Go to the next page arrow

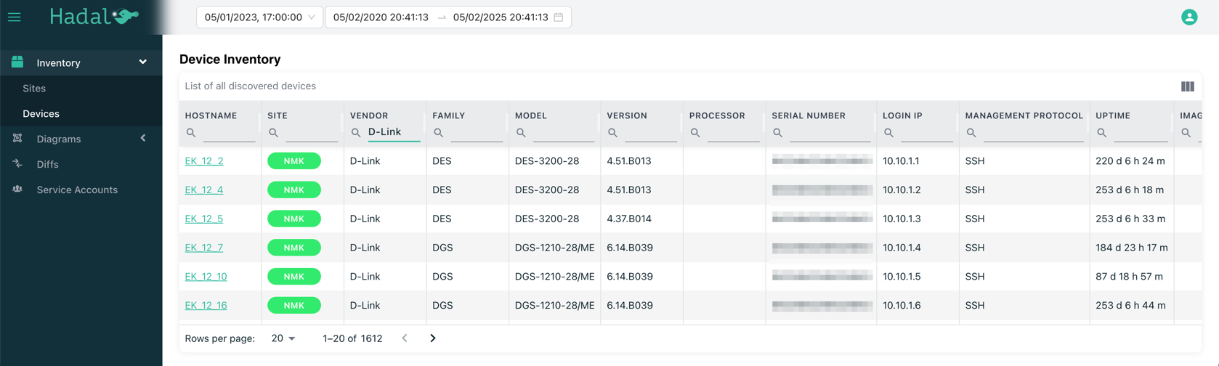433,338
